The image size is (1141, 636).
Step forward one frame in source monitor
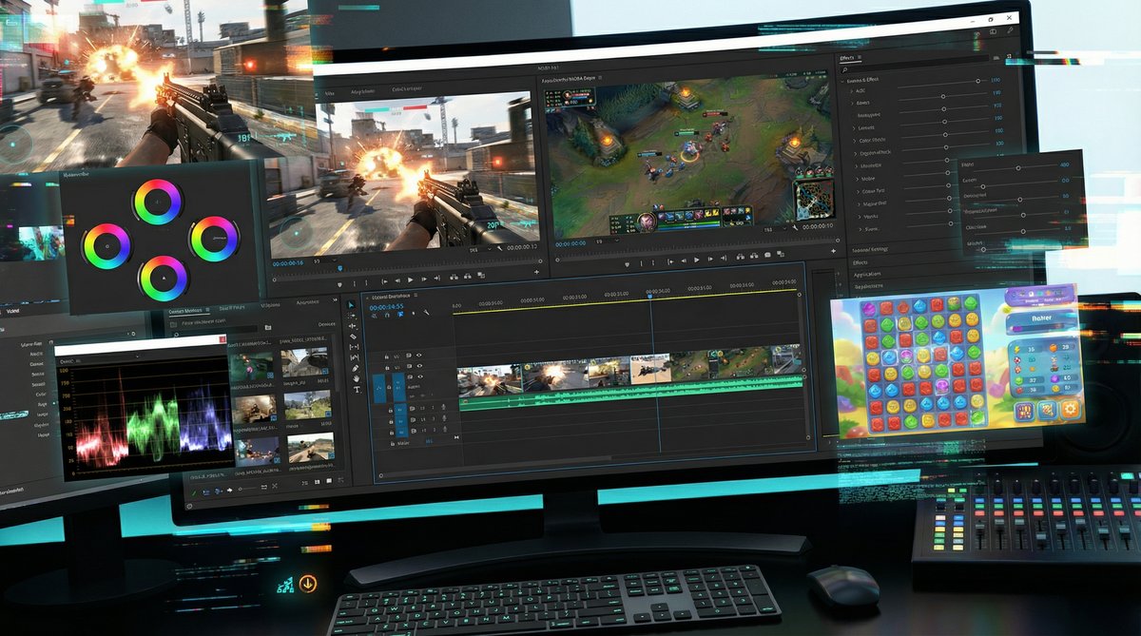tap(423, 279)
